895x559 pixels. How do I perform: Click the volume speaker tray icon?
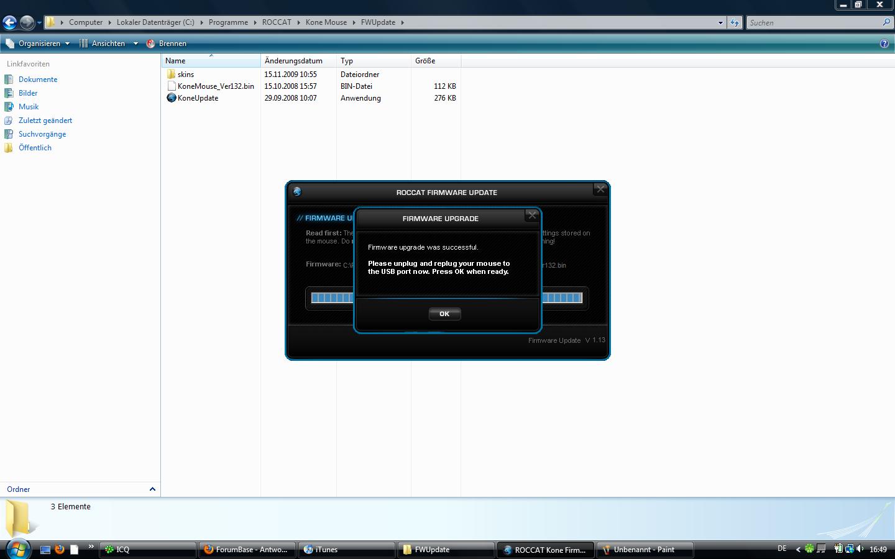point(860,548)
